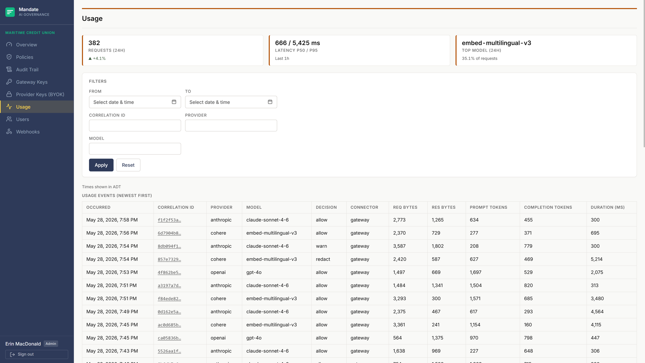Click the Correlation ID filter input
The height and width of the screenshot is (363, 645).
click(x=135, y=126)
